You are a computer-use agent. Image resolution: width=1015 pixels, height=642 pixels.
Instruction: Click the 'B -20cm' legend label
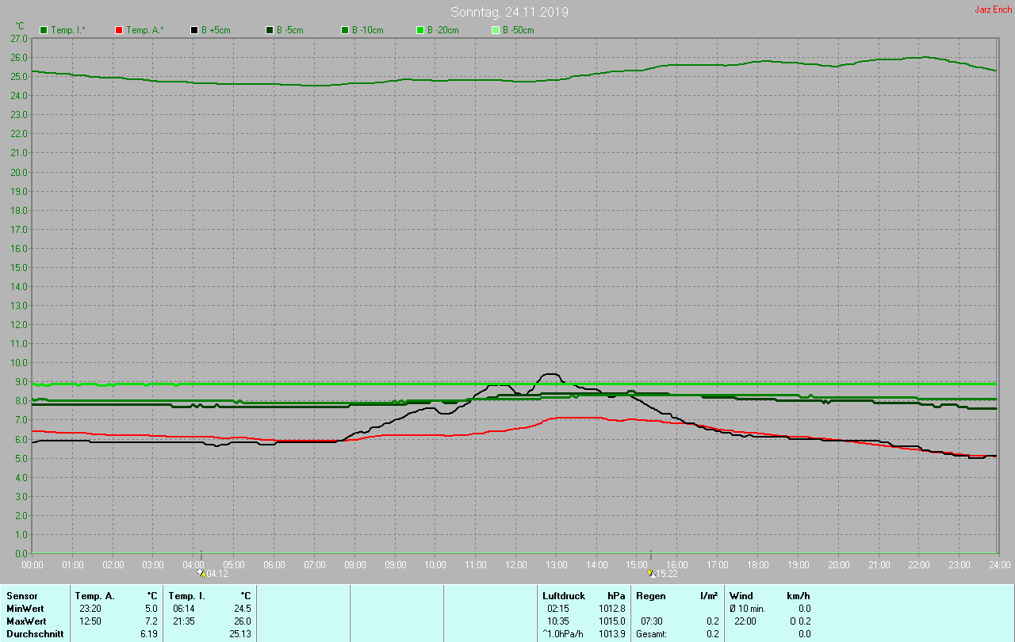(443, 30)
